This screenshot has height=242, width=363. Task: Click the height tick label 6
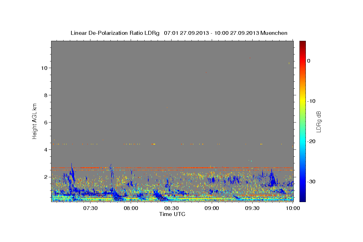pyautogui.click(x=46, y=122)
